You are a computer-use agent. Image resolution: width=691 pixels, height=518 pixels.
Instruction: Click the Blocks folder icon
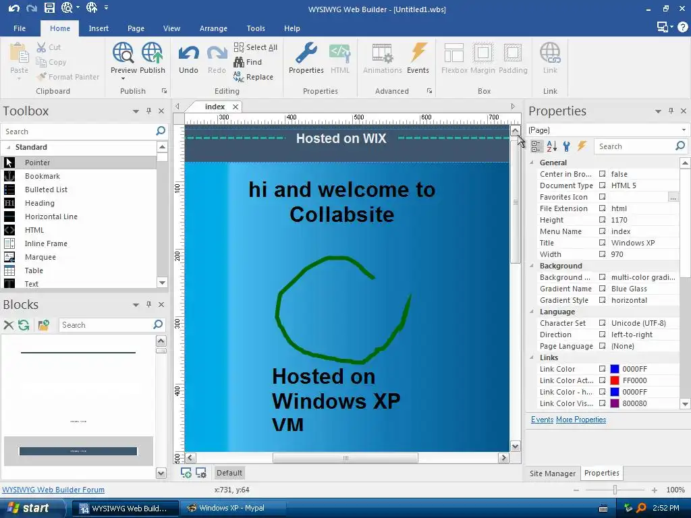43,325
